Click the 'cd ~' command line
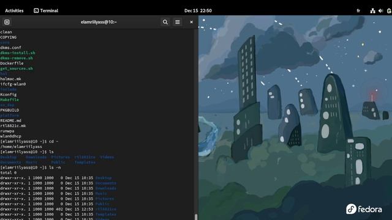The height and width of the screenshot is (220, 392). (29, 142)
